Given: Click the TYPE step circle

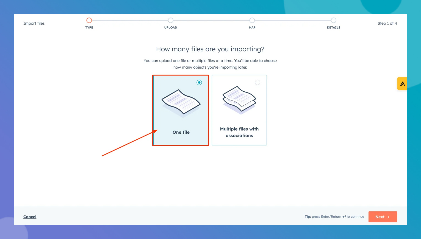Looking at the screenshot, I should pyautogui.click(x=89, y=20).
